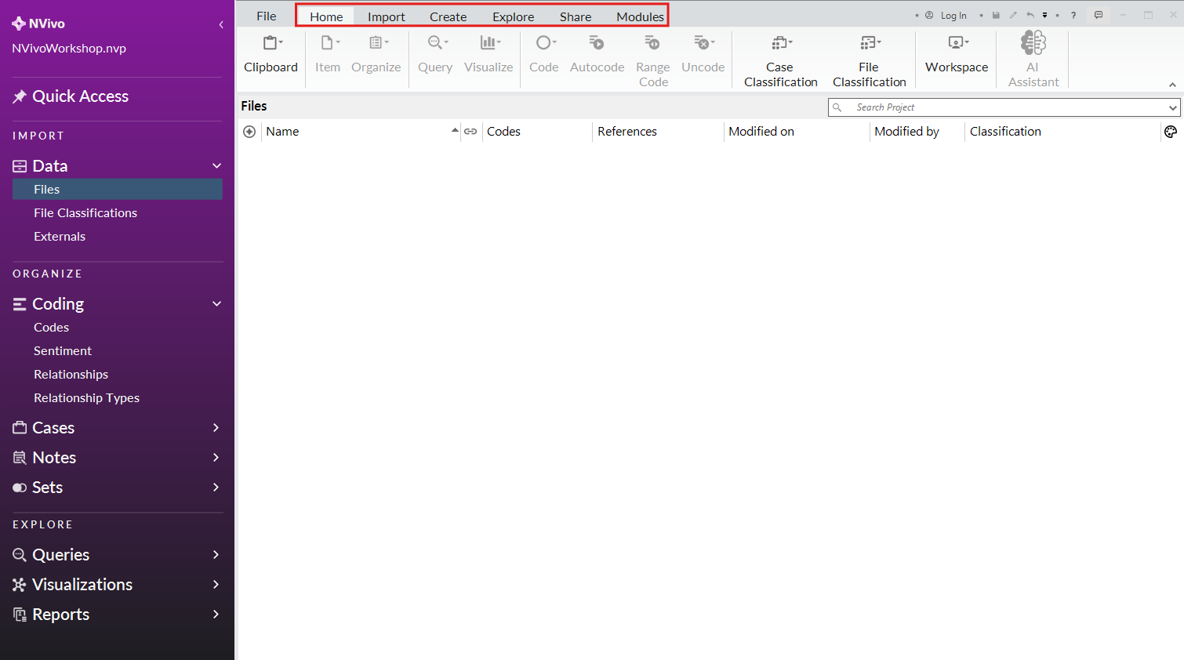The width and height of the screenshot is (1184, 660).
Task: Expand the Cases section chevron
Action: pyautogui.click(x=216, y=427)
